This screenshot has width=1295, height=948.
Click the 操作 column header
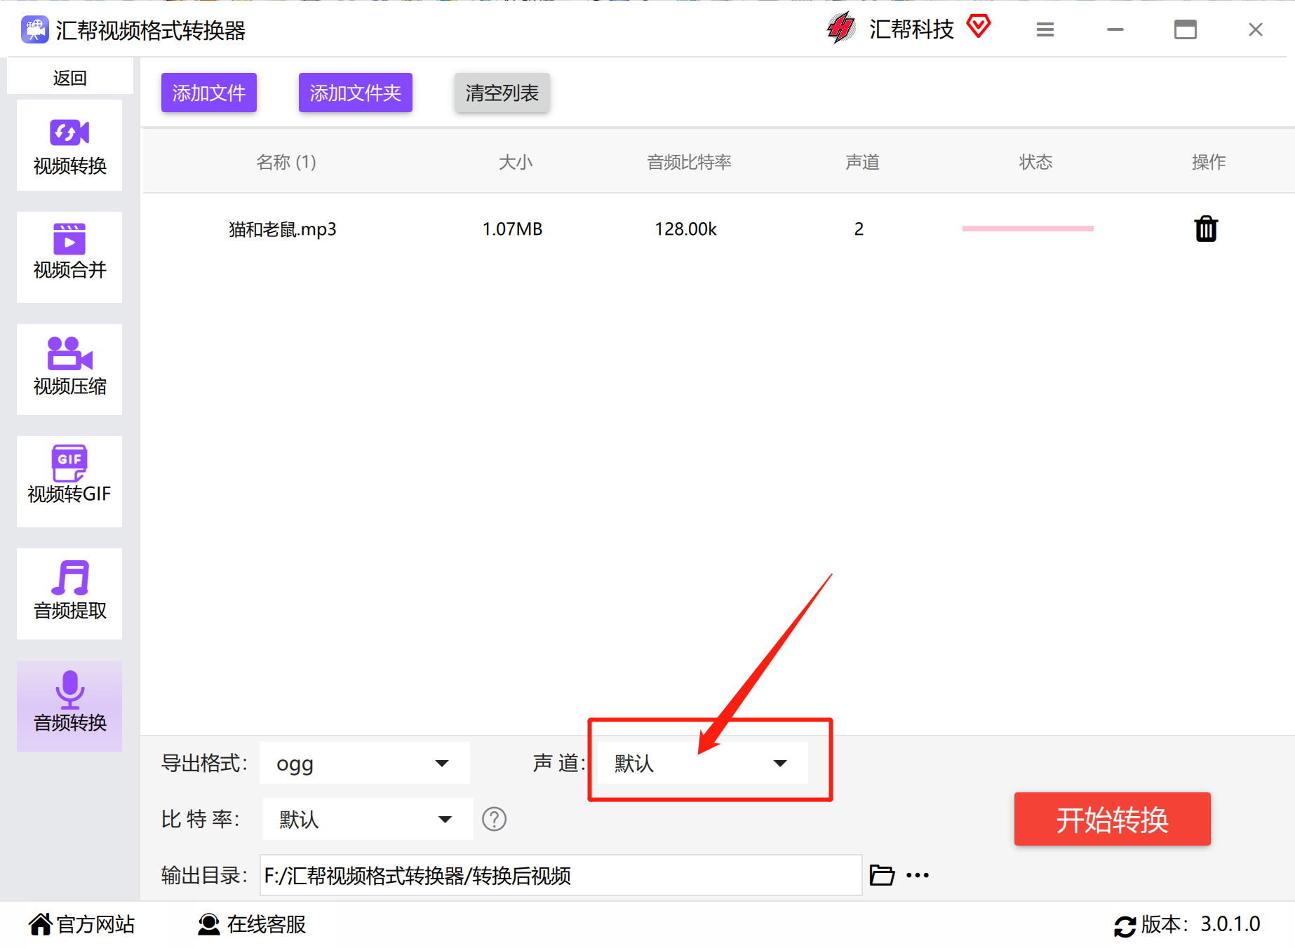[x=1209, y=162]
